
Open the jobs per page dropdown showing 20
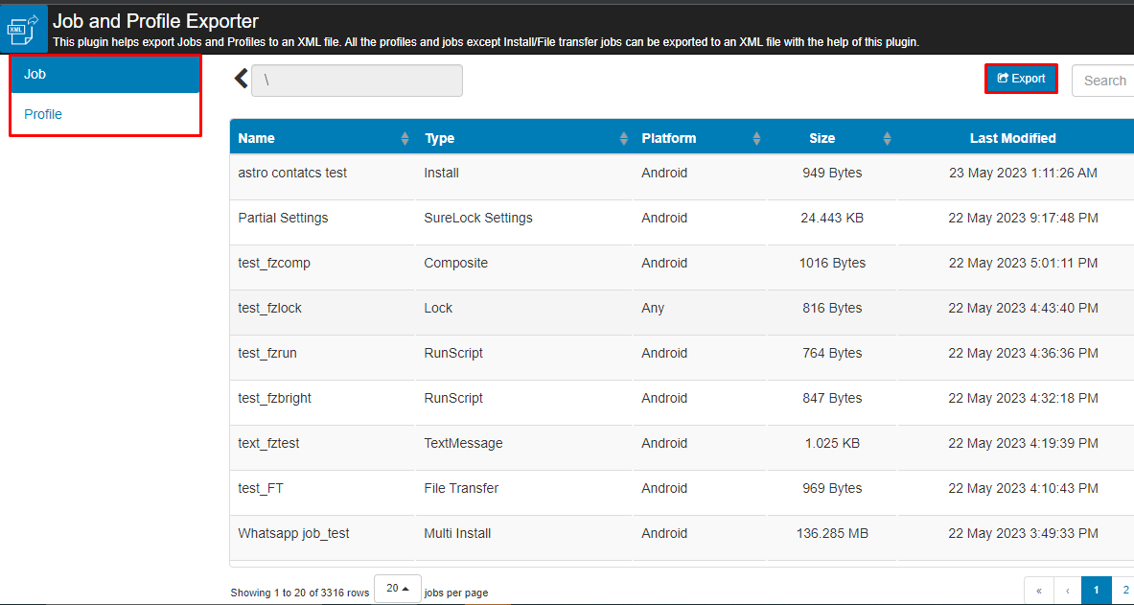(397, 588)
